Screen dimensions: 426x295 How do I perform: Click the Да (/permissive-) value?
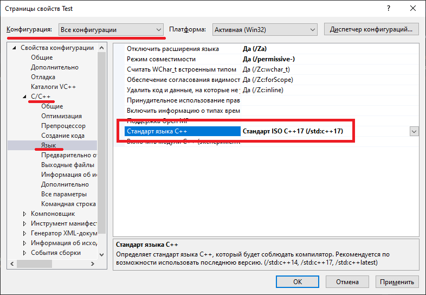tap(268, 59)
